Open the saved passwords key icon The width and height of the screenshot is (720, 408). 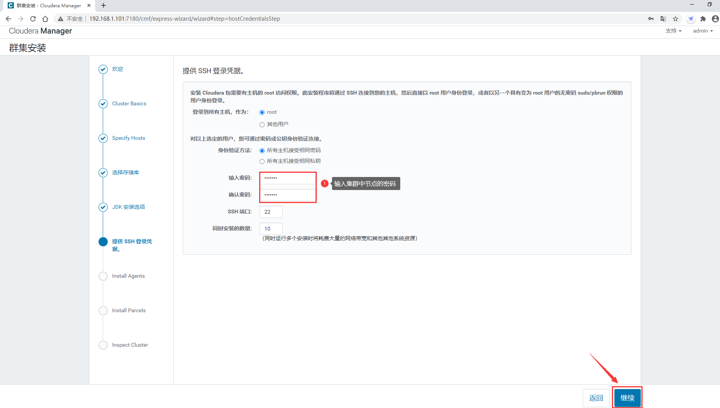(x=651, y=19)
